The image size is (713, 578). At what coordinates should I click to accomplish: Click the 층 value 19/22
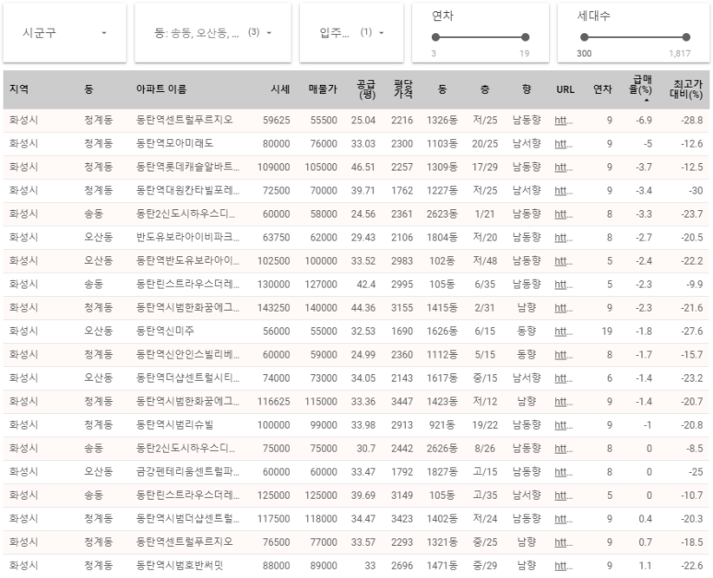pos(485,425)
